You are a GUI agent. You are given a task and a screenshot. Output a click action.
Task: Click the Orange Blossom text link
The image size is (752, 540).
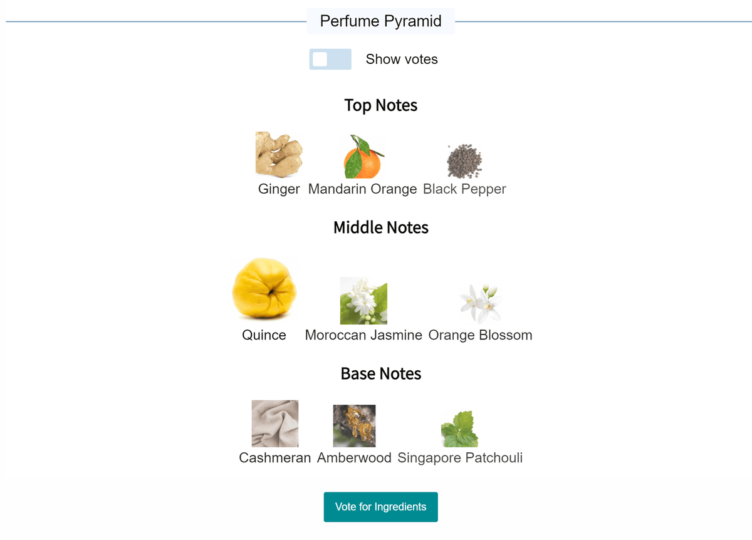point(480,335)
